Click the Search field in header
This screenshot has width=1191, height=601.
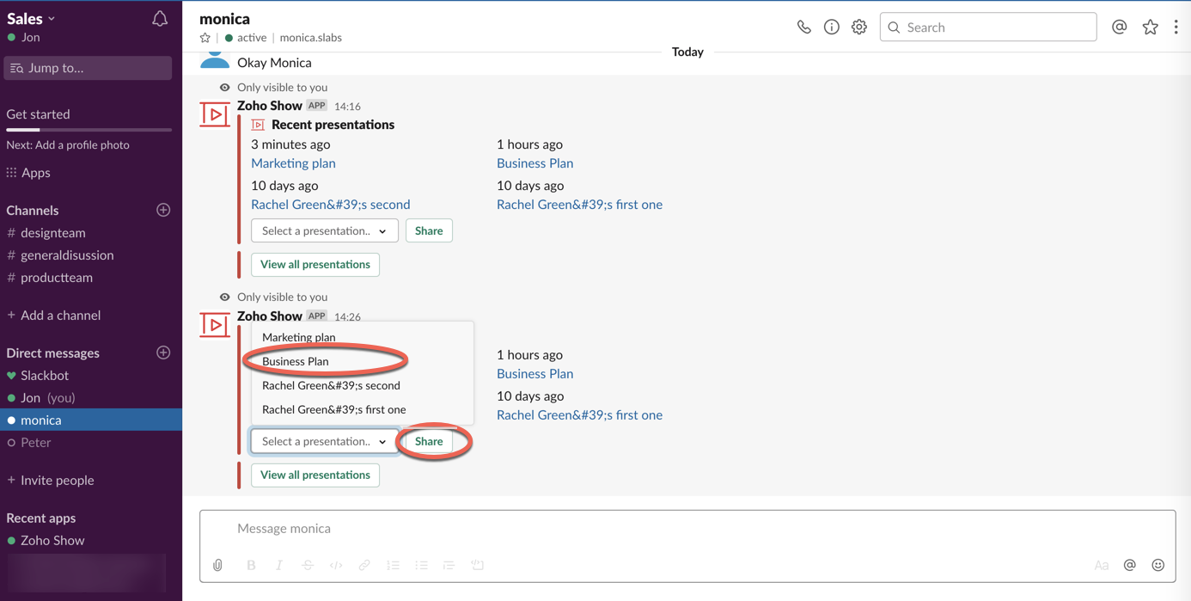988,28
